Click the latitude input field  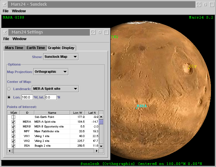click(x=51, y=97)
